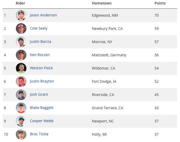This screenshot has height=142, width=180.
Task: Click Jason Anderson's avatar photo
Action: [21, 15]
